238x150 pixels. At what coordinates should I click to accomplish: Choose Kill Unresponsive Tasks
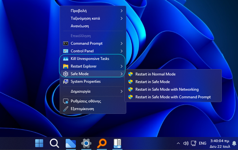(x=93, y=59)
